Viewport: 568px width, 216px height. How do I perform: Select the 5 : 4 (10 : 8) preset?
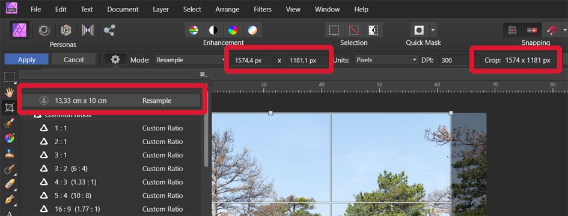111,196
